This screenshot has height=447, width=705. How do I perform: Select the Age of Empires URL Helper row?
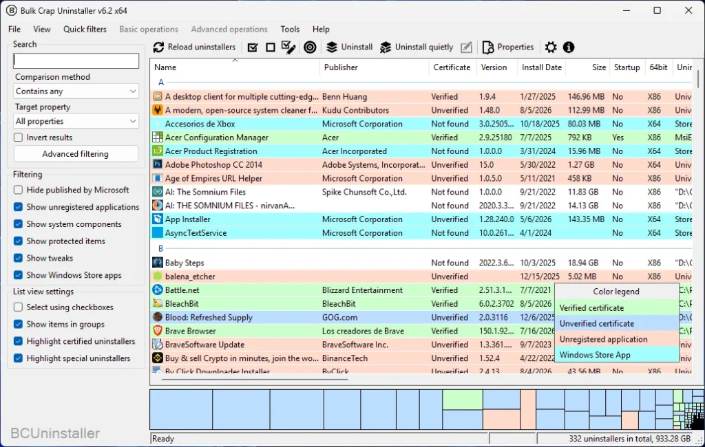421,178
